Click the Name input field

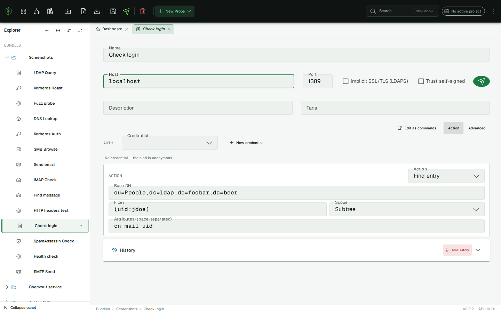[296, 55]
